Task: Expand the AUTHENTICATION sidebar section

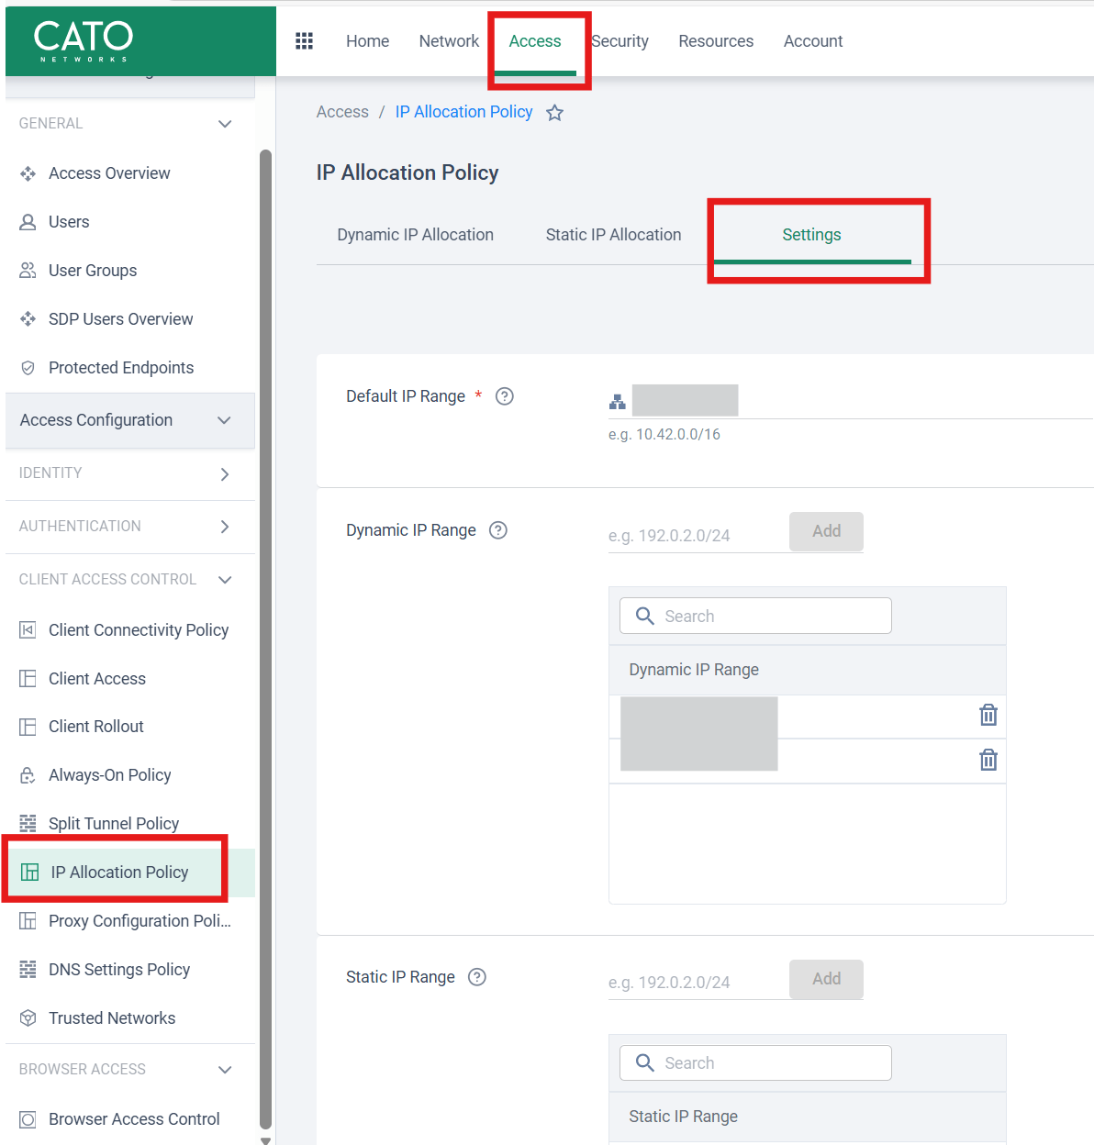Action: click(x=225, y=527)
